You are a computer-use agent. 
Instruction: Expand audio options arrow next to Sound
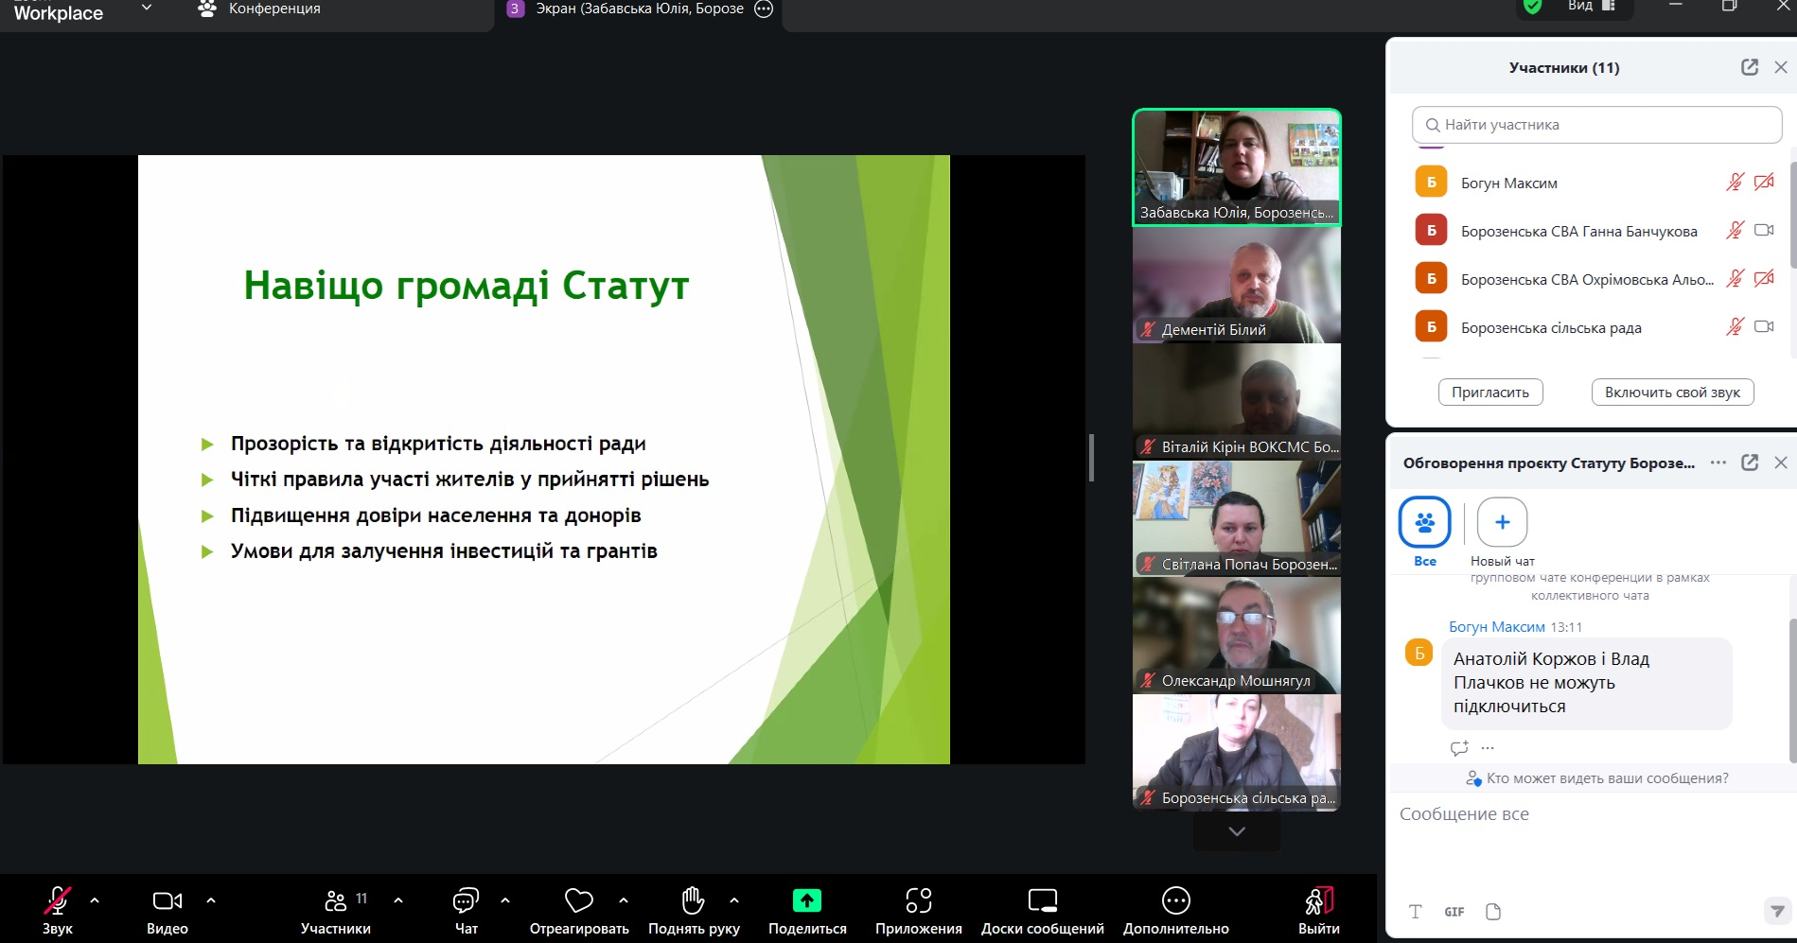coord(95,900)
